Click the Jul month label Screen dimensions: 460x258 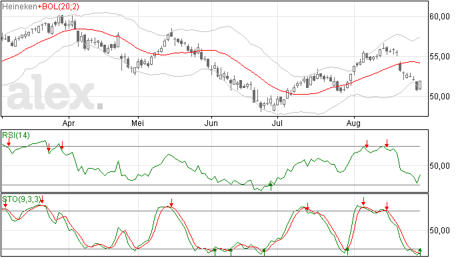(277, 123)
